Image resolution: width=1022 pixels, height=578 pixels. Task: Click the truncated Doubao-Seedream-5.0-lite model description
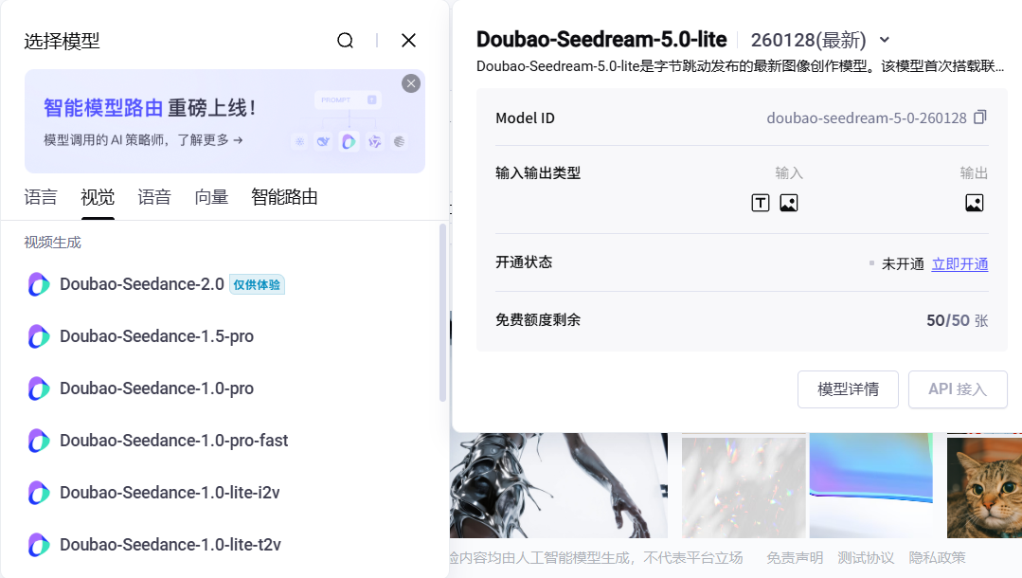741,66
